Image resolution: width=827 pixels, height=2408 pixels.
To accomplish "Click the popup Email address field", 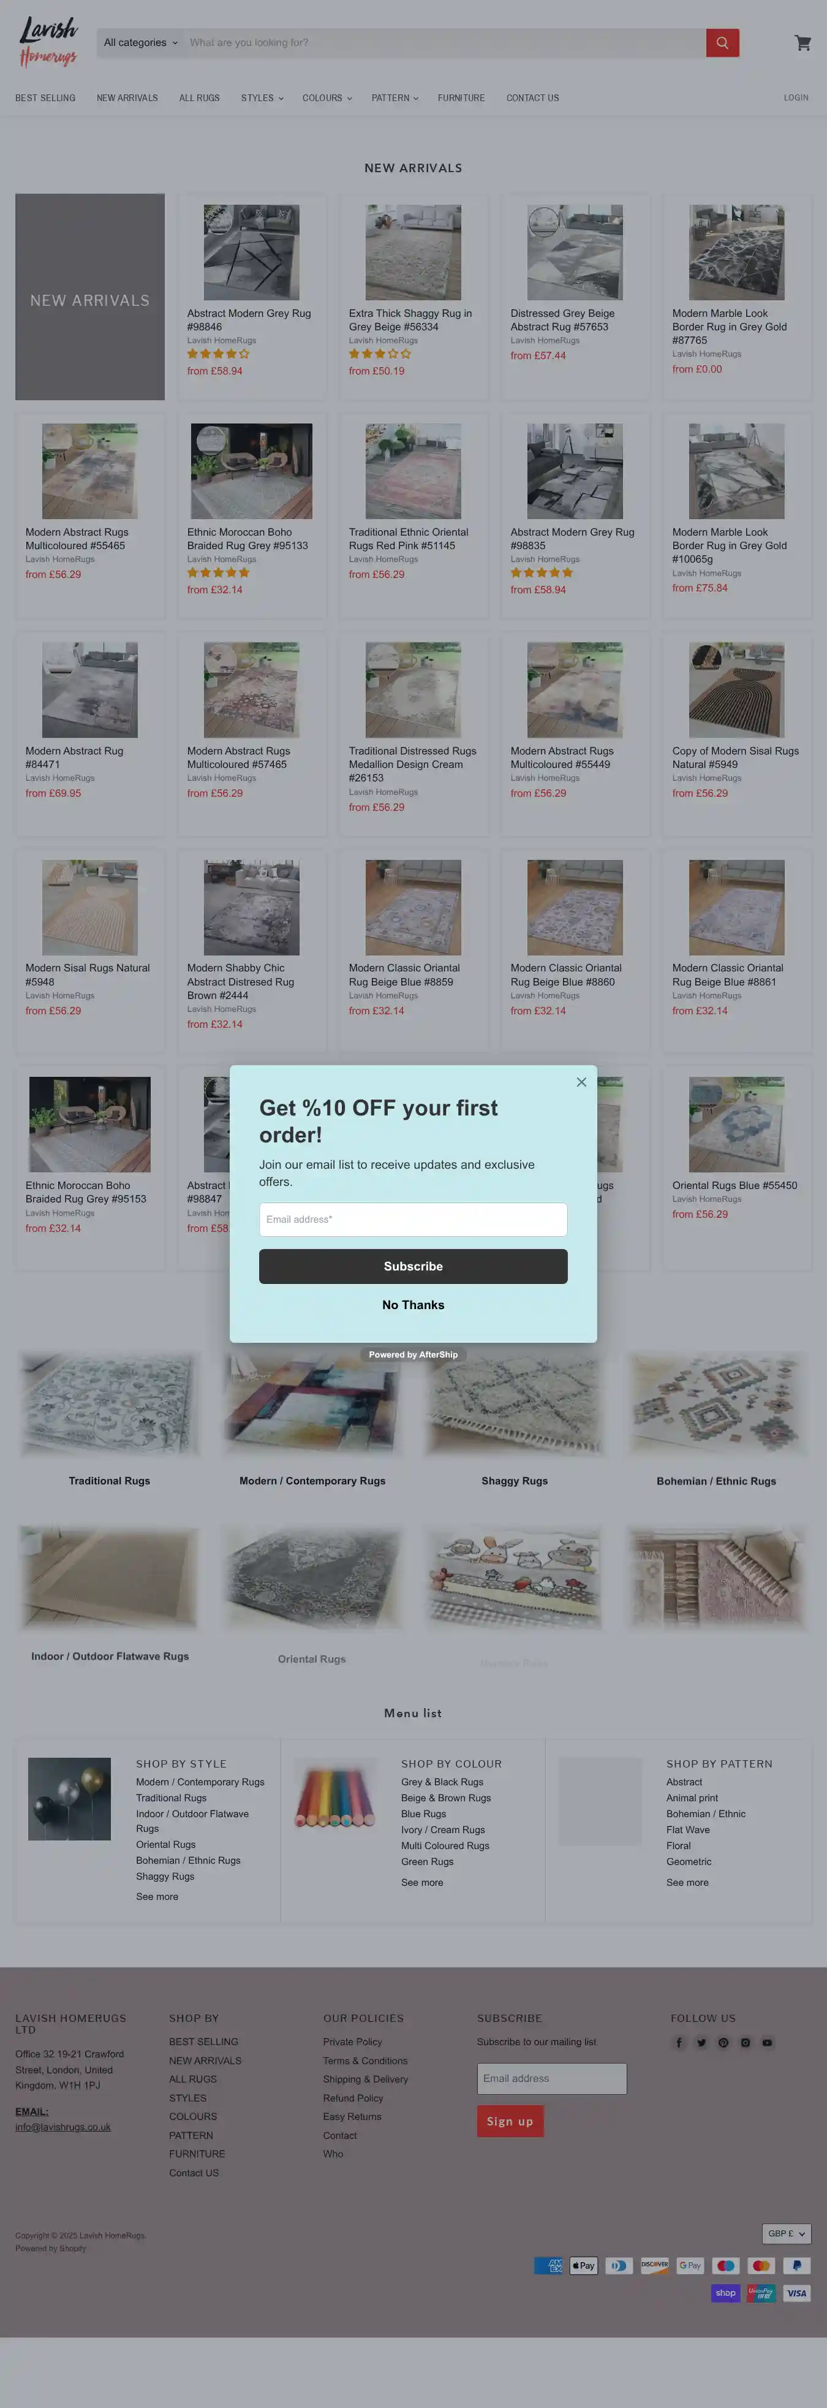I will point(413,1219).
